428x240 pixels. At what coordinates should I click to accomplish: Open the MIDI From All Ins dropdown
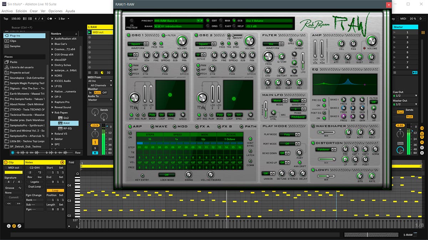point(100,81)
